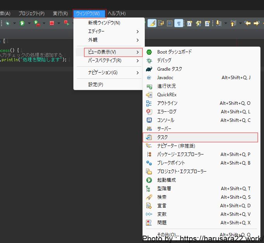Toggle the highlighted mark occurrences icon
Image resolution: width=264 pixels, height=243 pixels.
152,23
